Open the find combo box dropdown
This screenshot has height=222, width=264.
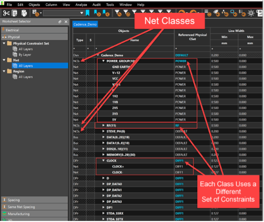(81, 13)
